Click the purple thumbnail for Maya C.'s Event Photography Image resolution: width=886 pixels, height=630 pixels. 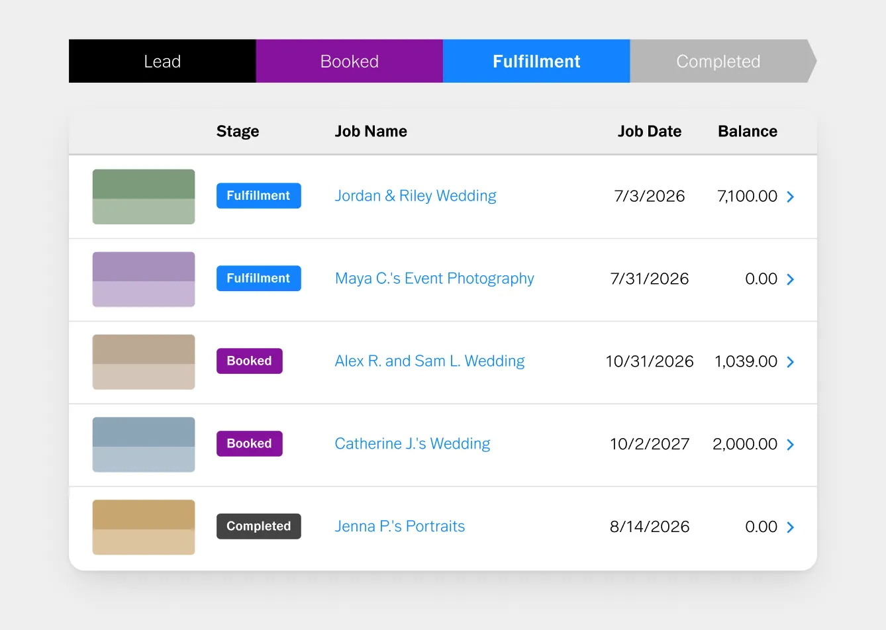click(144, 279)
